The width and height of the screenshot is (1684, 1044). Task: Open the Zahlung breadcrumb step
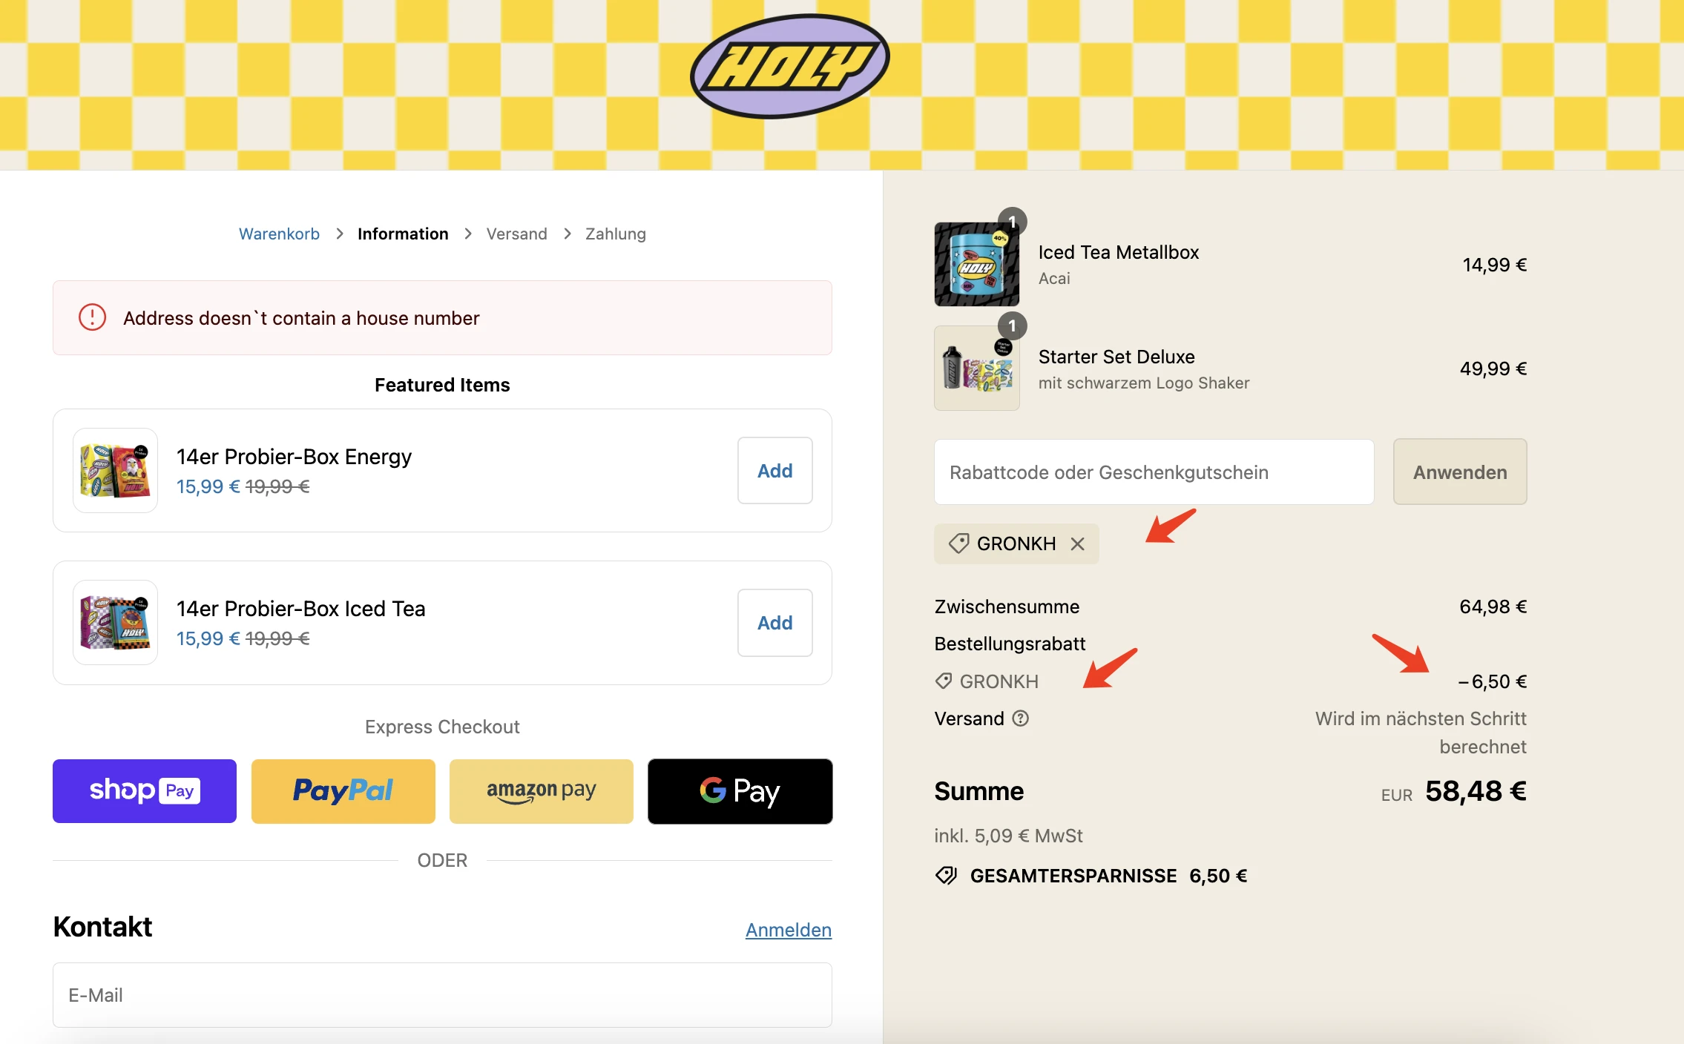click(x=616, y=234)
